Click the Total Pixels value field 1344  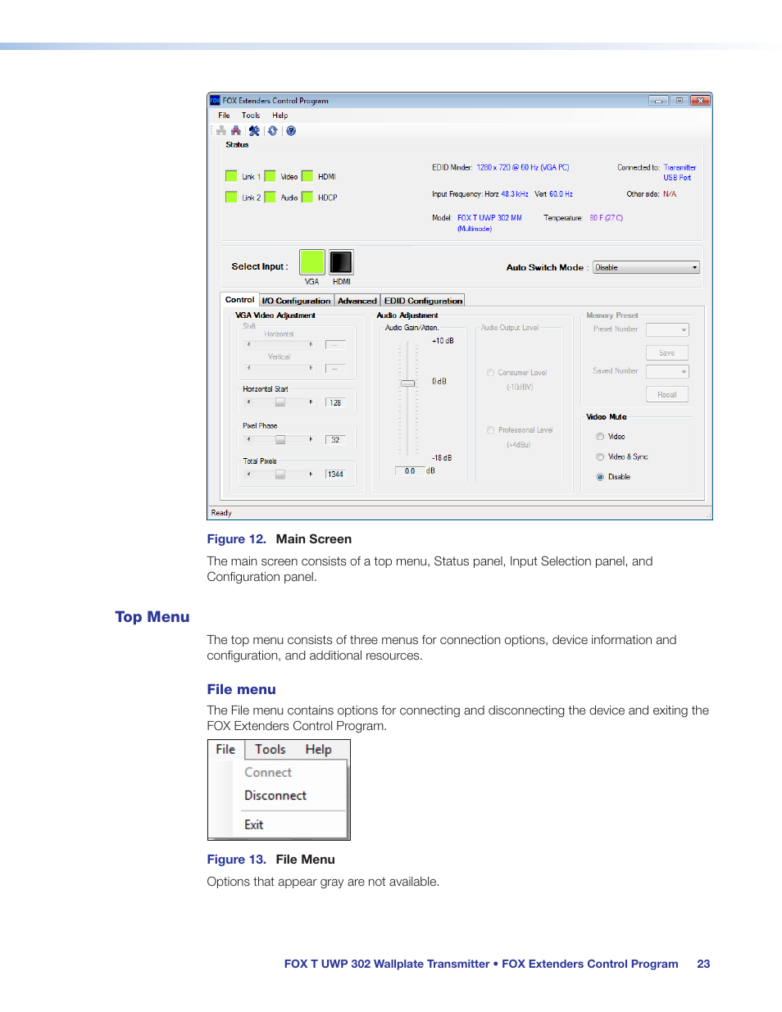(x=335, y=474)
